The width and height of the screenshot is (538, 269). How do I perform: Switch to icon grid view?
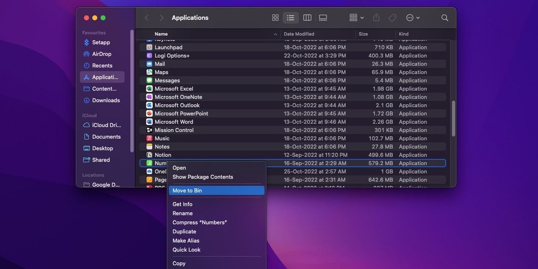click(275, 18)
